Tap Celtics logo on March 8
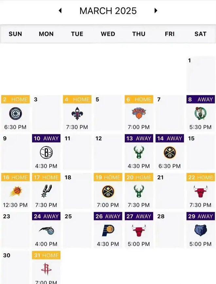The image size is (216, 284). tap(200, 114)
